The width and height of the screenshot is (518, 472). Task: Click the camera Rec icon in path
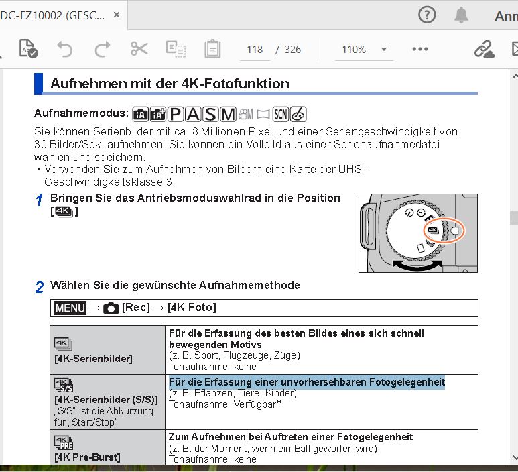(111, 308)
